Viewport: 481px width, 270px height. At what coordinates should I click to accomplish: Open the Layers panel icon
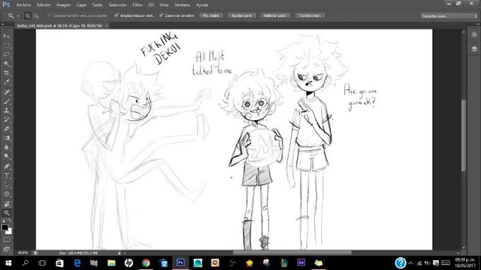click(474, 49)
